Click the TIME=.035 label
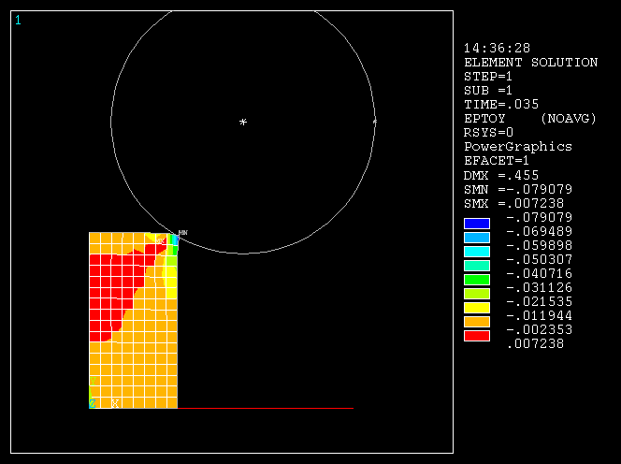 pyautogui.click(x=500, y=105)
